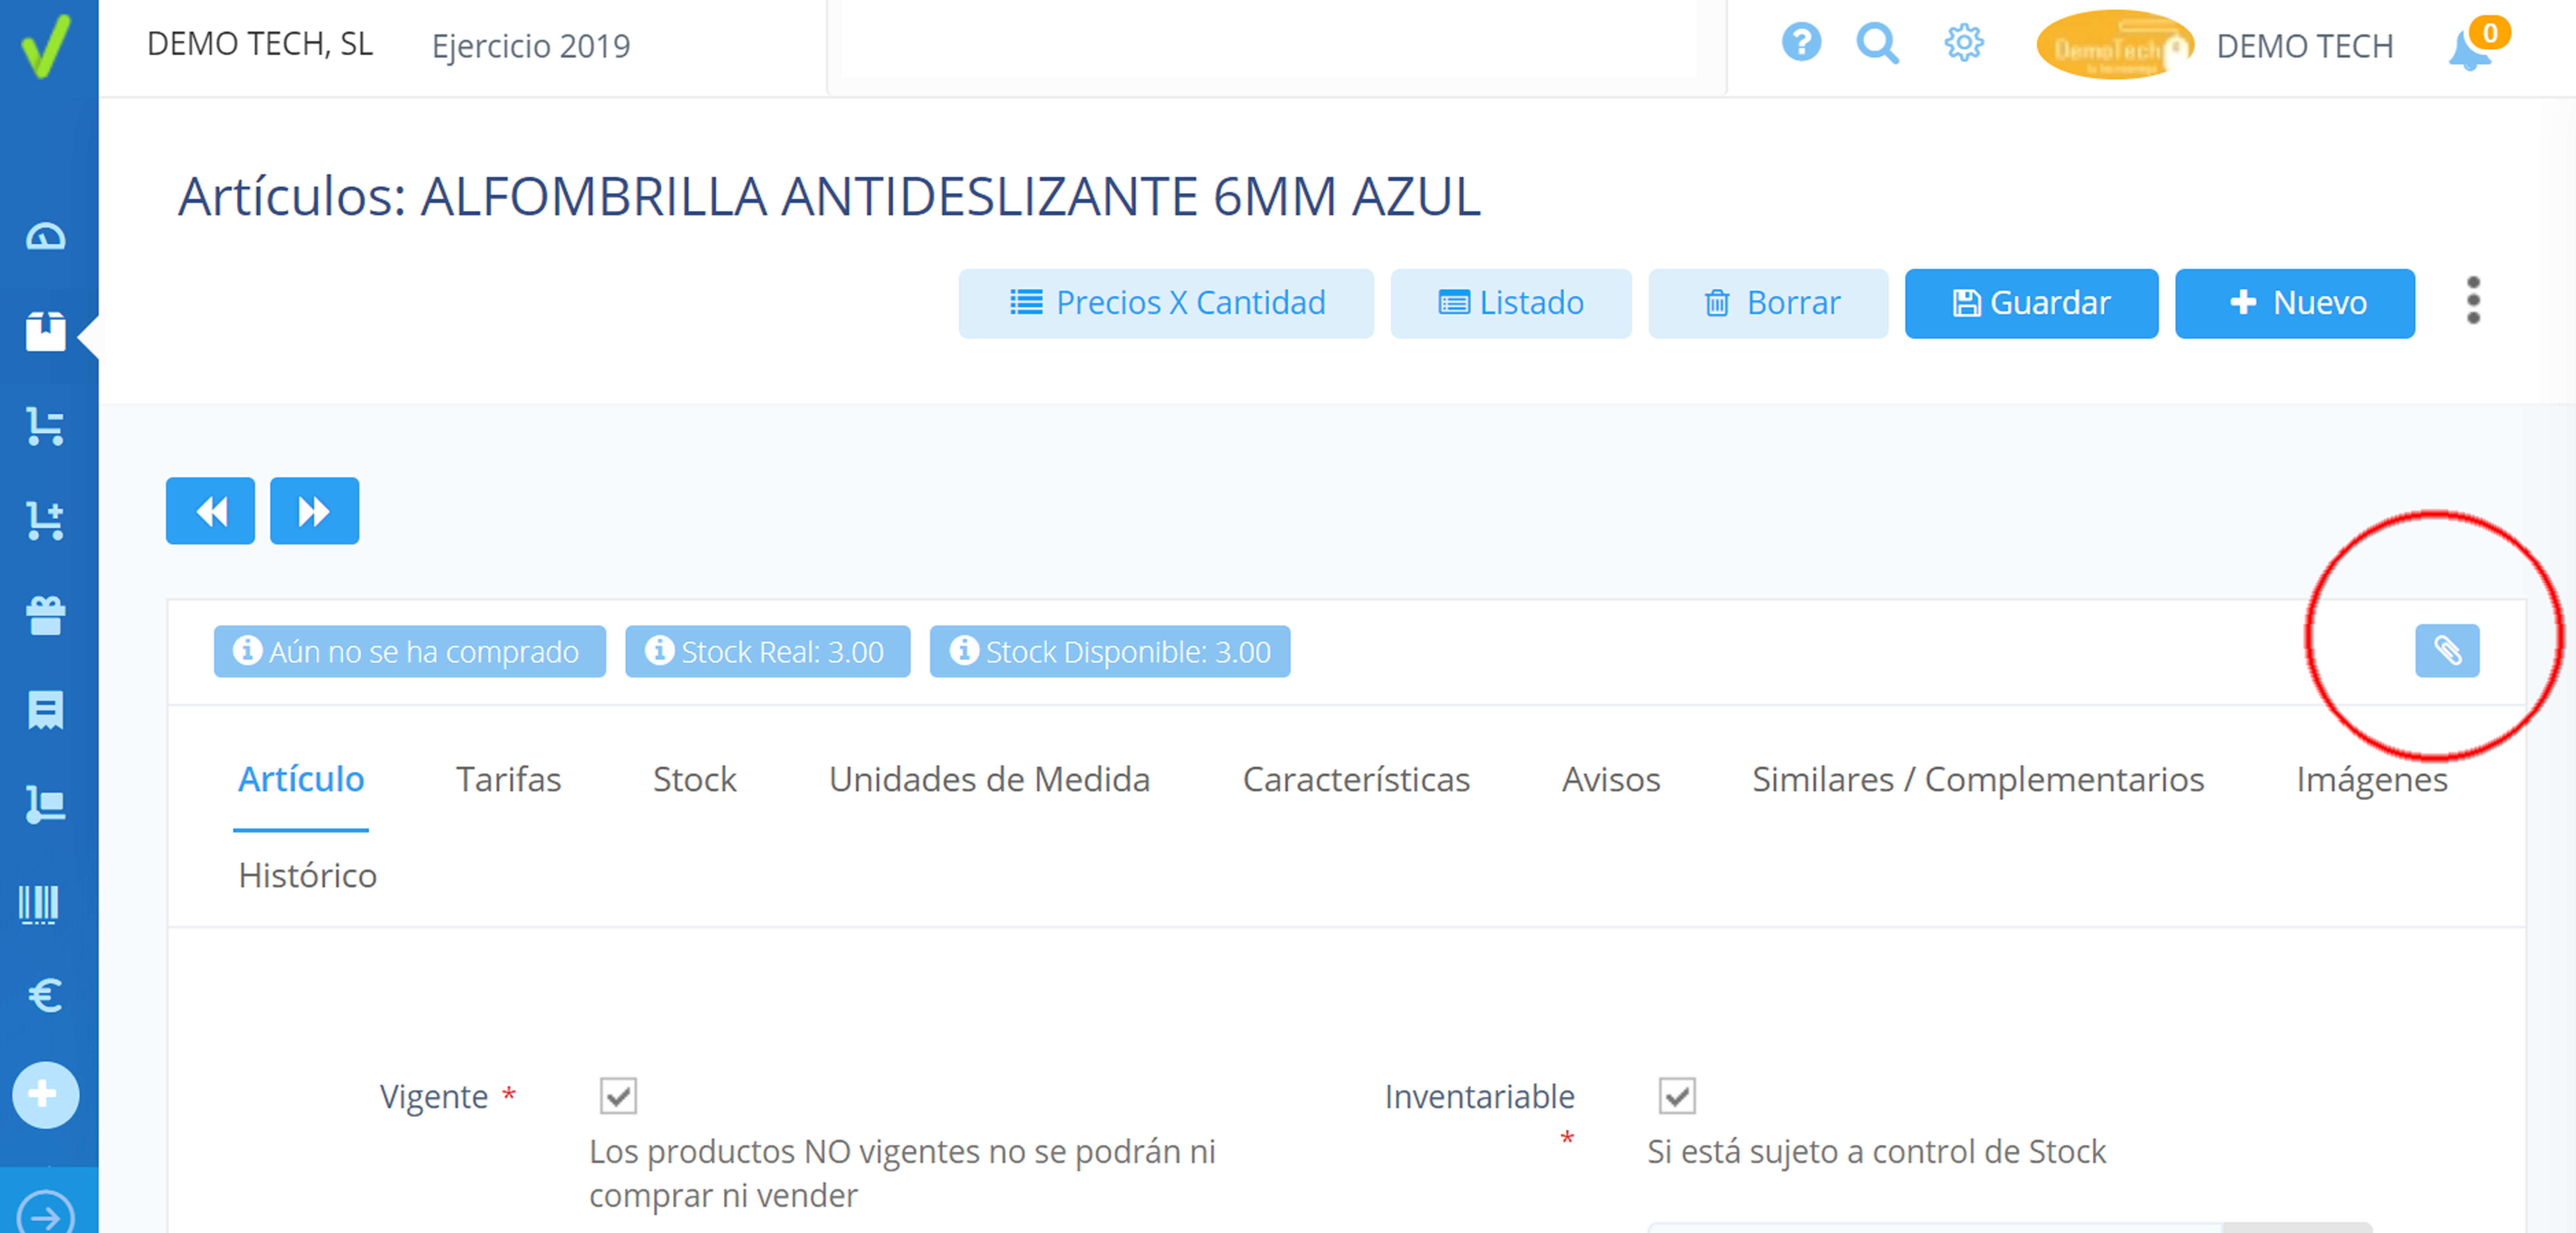Image resolution: width=2576 pixels, height=1233 pixels.
Task: Click the 'DEMO TECH, SL' company name
Action: click(260, 44)
